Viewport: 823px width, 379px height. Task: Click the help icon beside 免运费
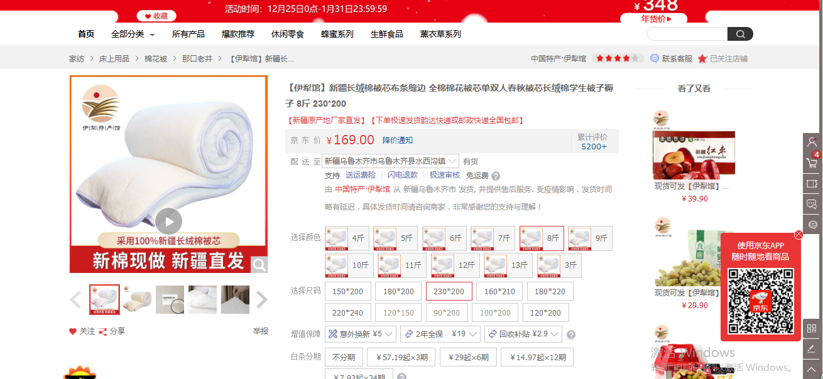[x=496, y=176]
